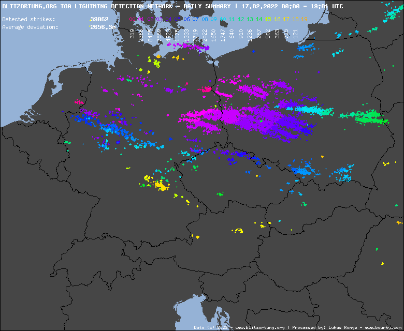Click the strike count 2719
This screenshot has width=404, height=331.
coord(196,36)
